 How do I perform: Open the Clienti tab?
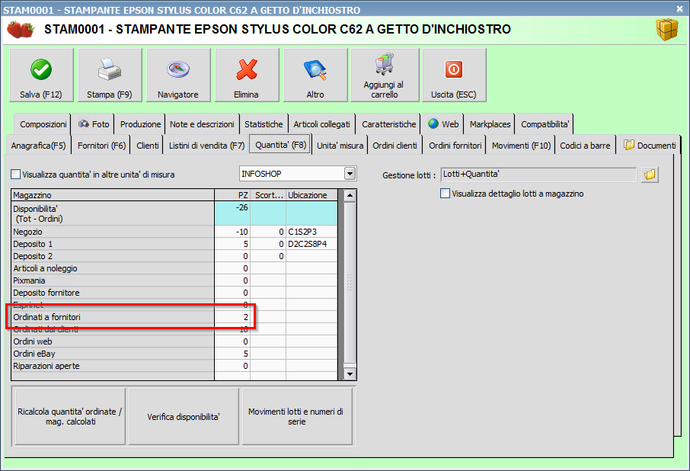(148, 146)
